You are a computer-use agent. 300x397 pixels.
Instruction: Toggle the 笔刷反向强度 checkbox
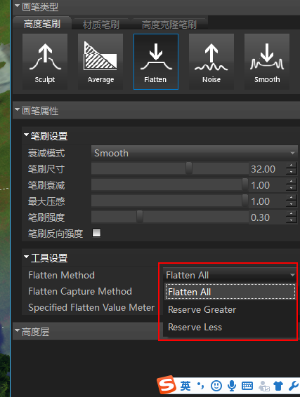click(x=96, y=233)
